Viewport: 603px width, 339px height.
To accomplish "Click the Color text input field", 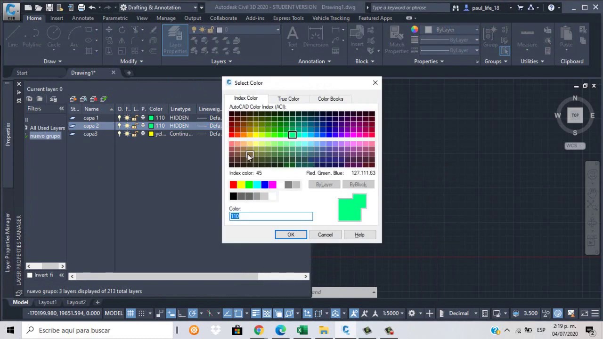I will point(271,216).
